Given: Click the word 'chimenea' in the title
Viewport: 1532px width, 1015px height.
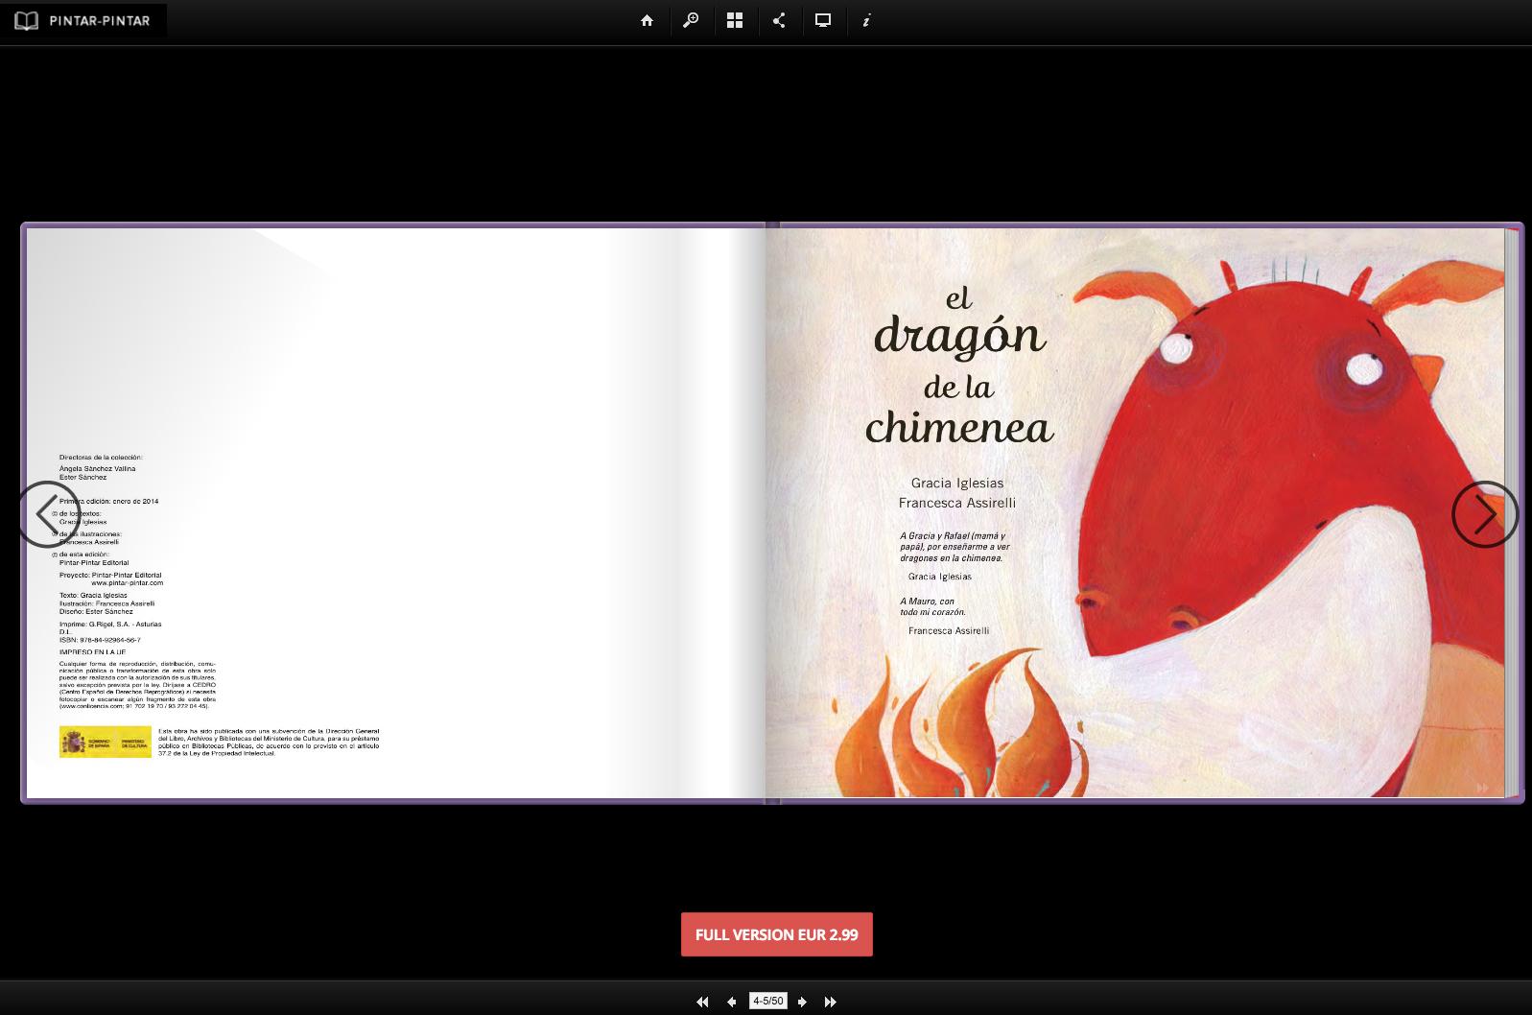Looking at the screenshot, I should pyautogui.click(x=959, y=428).
